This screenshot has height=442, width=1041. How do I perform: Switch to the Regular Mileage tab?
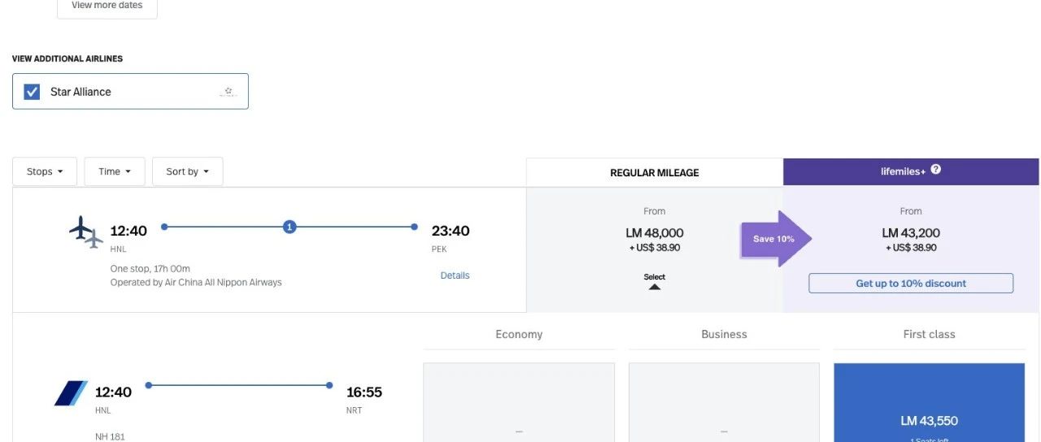(654, 172)
